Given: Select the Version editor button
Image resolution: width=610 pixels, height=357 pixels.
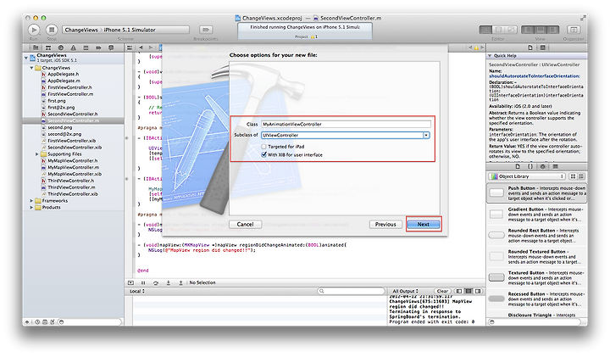Looking at the screenshot, I should pyautogui.click(x=511, y=30).
